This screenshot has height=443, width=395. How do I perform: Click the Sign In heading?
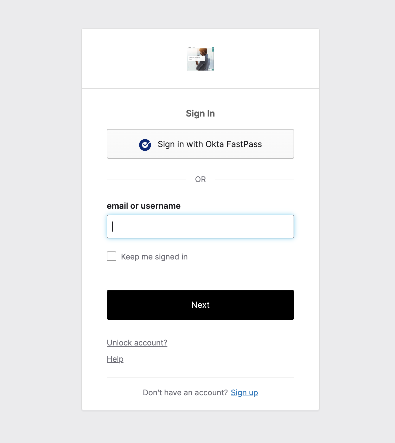coord(200,113)
